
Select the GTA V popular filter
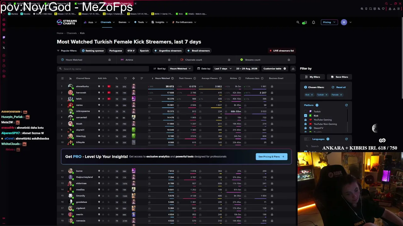(131, 51)
